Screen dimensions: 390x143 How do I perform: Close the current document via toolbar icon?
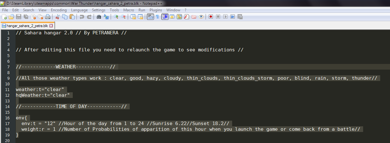click(33, 17)
